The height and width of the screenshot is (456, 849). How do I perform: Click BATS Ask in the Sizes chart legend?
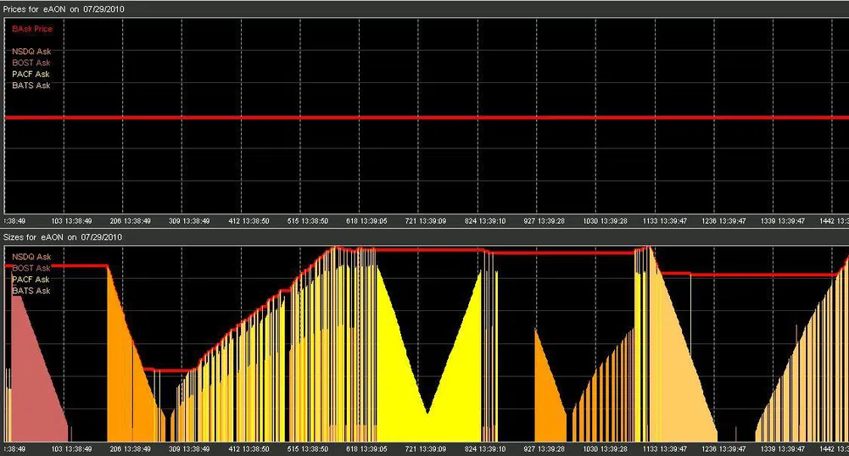coord(31,291)
